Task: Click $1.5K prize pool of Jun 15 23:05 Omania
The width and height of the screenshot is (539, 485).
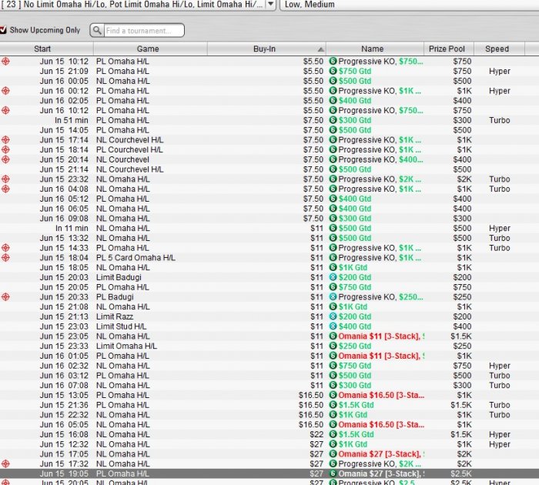Action: point(461,336)
